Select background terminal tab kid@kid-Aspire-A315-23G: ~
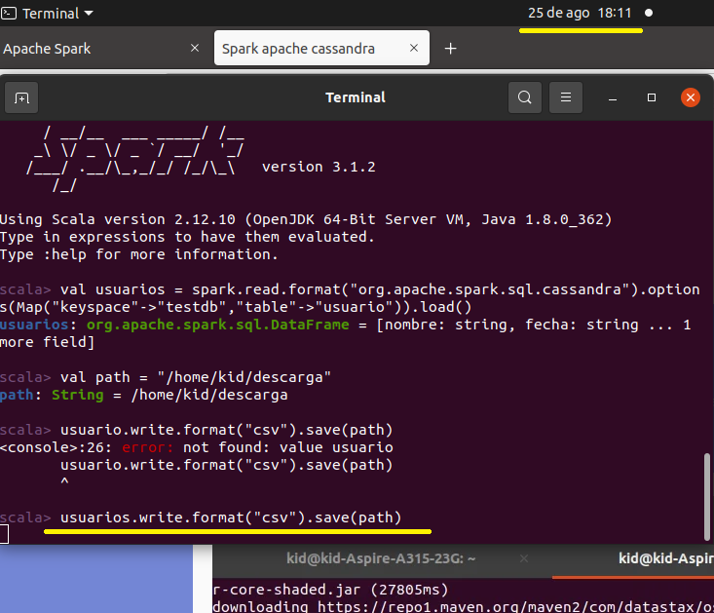This screenshot has height=613, width=714. pos(381,558)
